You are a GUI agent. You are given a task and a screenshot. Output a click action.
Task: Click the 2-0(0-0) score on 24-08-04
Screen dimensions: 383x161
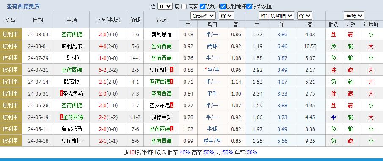point(108,34)
